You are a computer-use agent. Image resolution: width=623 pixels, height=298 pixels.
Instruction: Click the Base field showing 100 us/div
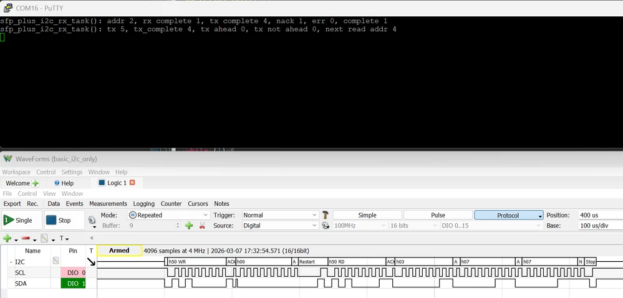click(x=601, y=226)
